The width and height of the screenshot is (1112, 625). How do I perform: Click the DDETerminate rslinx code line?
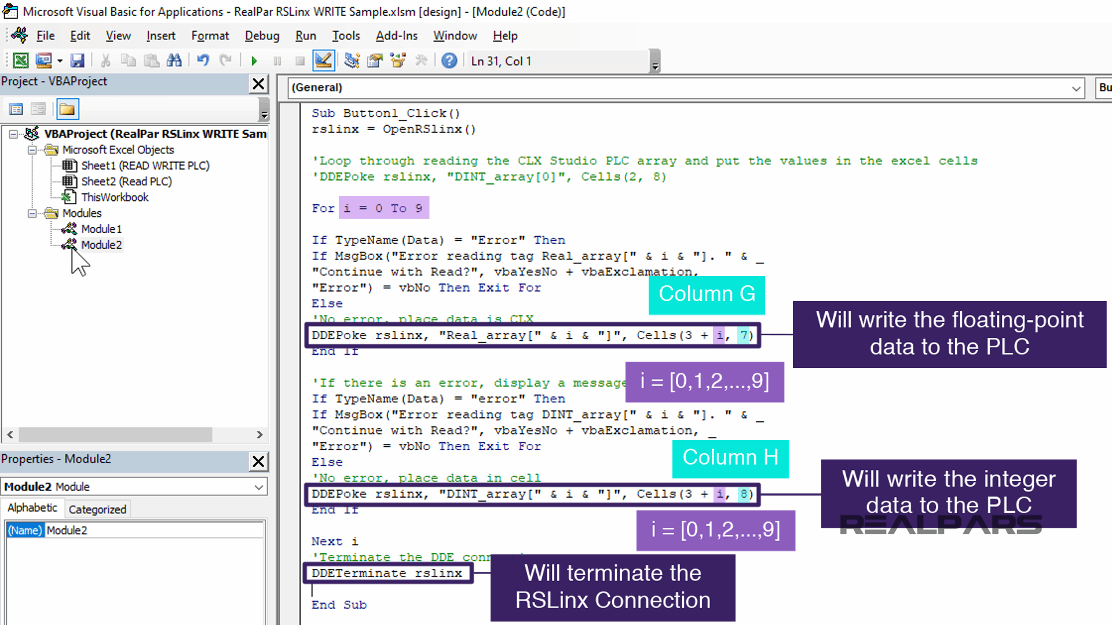tap(387, 573)
